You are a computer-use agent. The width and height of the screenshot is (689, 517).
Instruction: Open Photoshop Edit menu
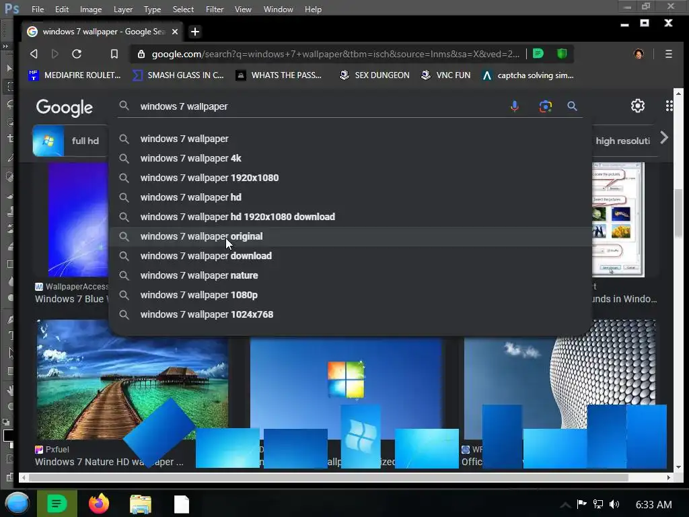click(62, 9)
